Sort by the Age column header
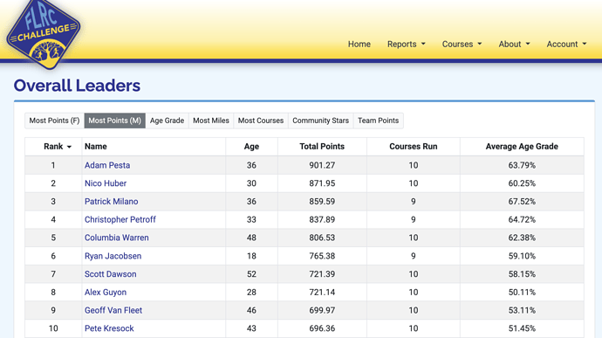Screen dimensions: 602x338 tap(251, 147)
